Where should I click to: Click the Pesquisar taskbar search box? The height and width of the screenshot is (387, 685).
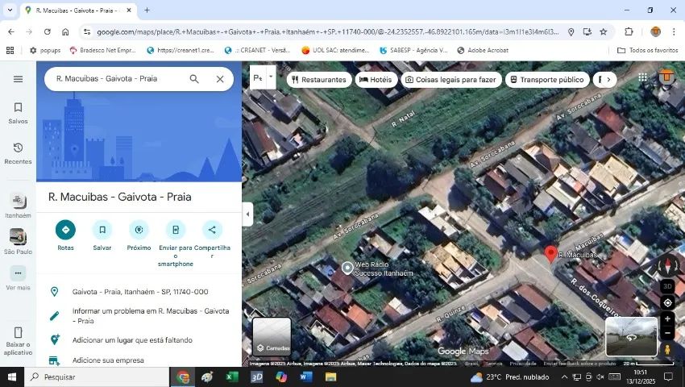(97, 377)
